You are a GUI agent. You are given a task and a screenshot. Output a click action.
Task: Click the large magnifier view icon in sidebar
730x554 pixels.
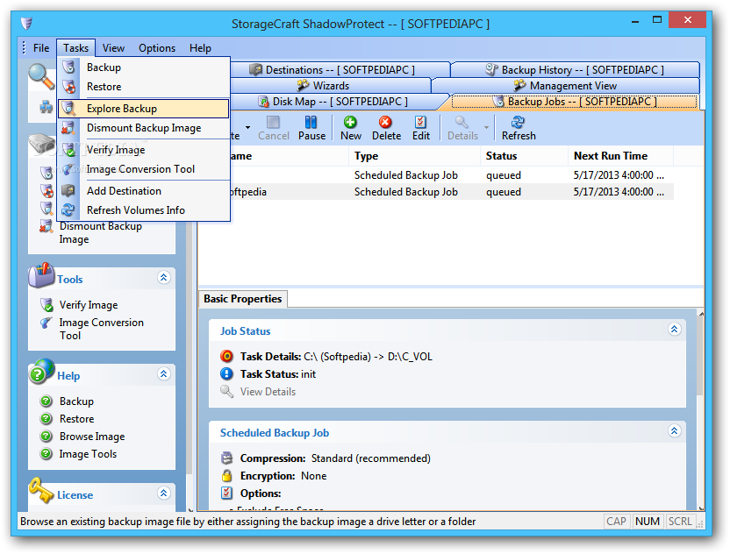41,77
